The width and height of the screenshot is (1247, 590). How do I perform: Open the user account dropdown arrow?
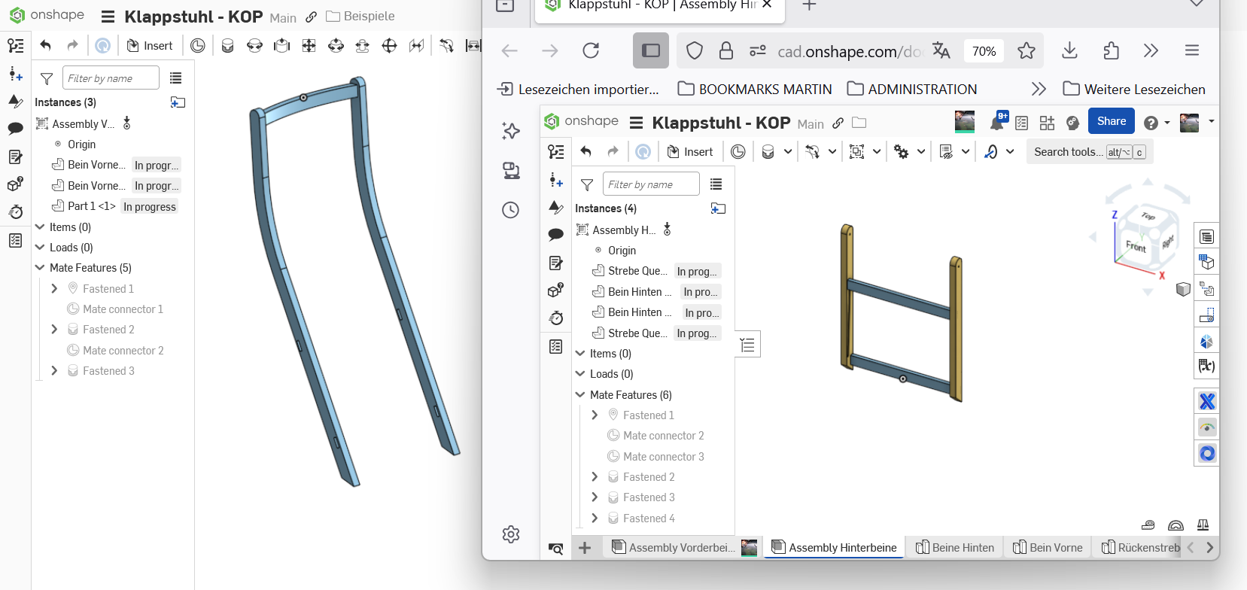[1211, 122]
